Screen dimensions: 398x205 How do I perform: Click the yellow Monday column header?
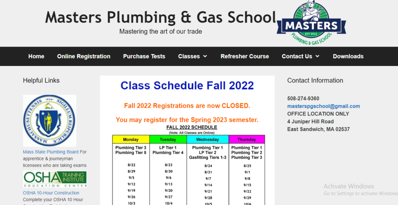(x=131, y=139)
